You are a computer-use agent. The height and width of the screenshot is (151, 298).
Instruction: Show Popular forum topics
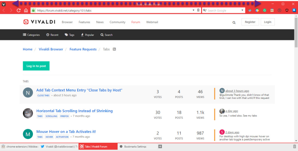pyautogui.click(x=87, y=35)
